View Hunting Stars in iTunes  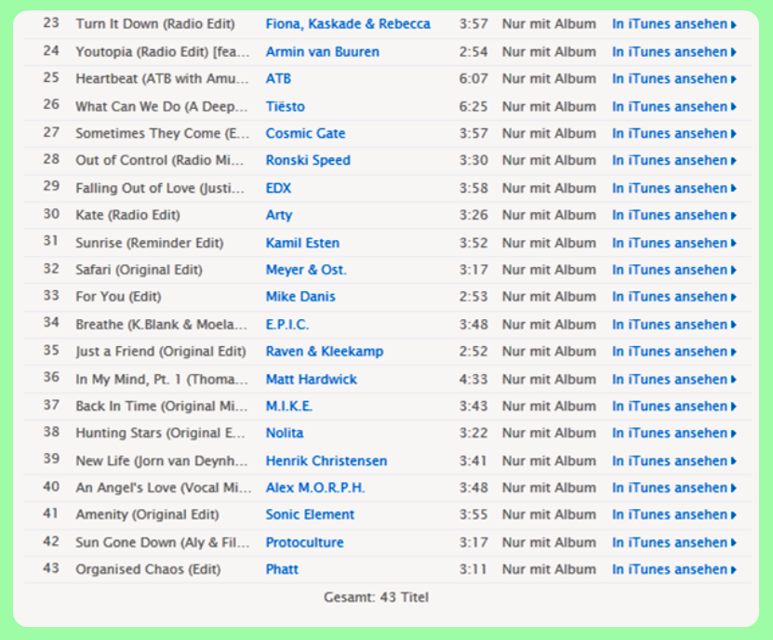[x=673, y=433]
